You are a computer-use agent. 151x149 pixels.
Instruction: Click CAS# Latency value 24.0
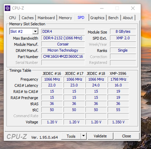96,85
